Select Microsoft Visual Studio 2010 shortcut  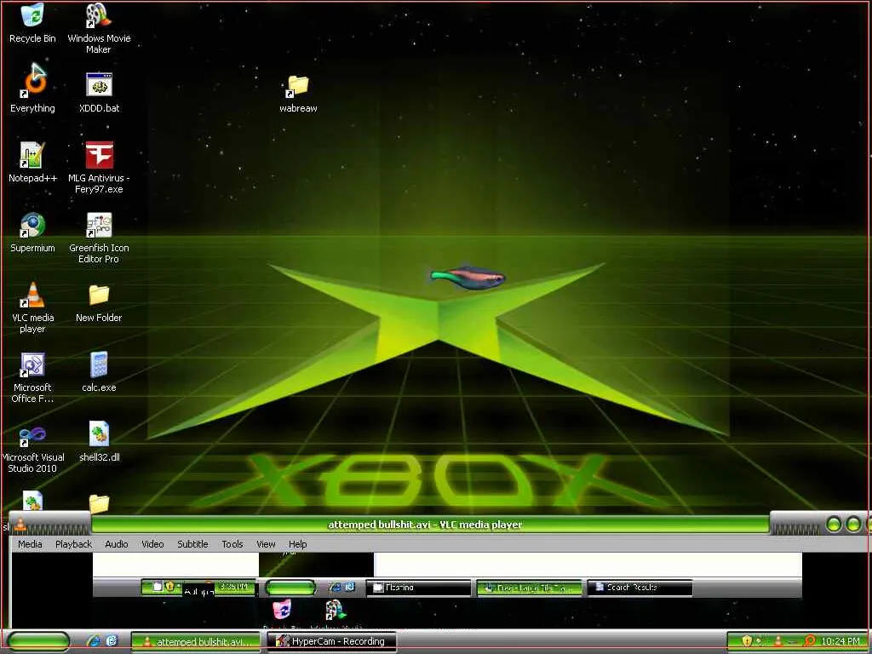coord(32,448)
